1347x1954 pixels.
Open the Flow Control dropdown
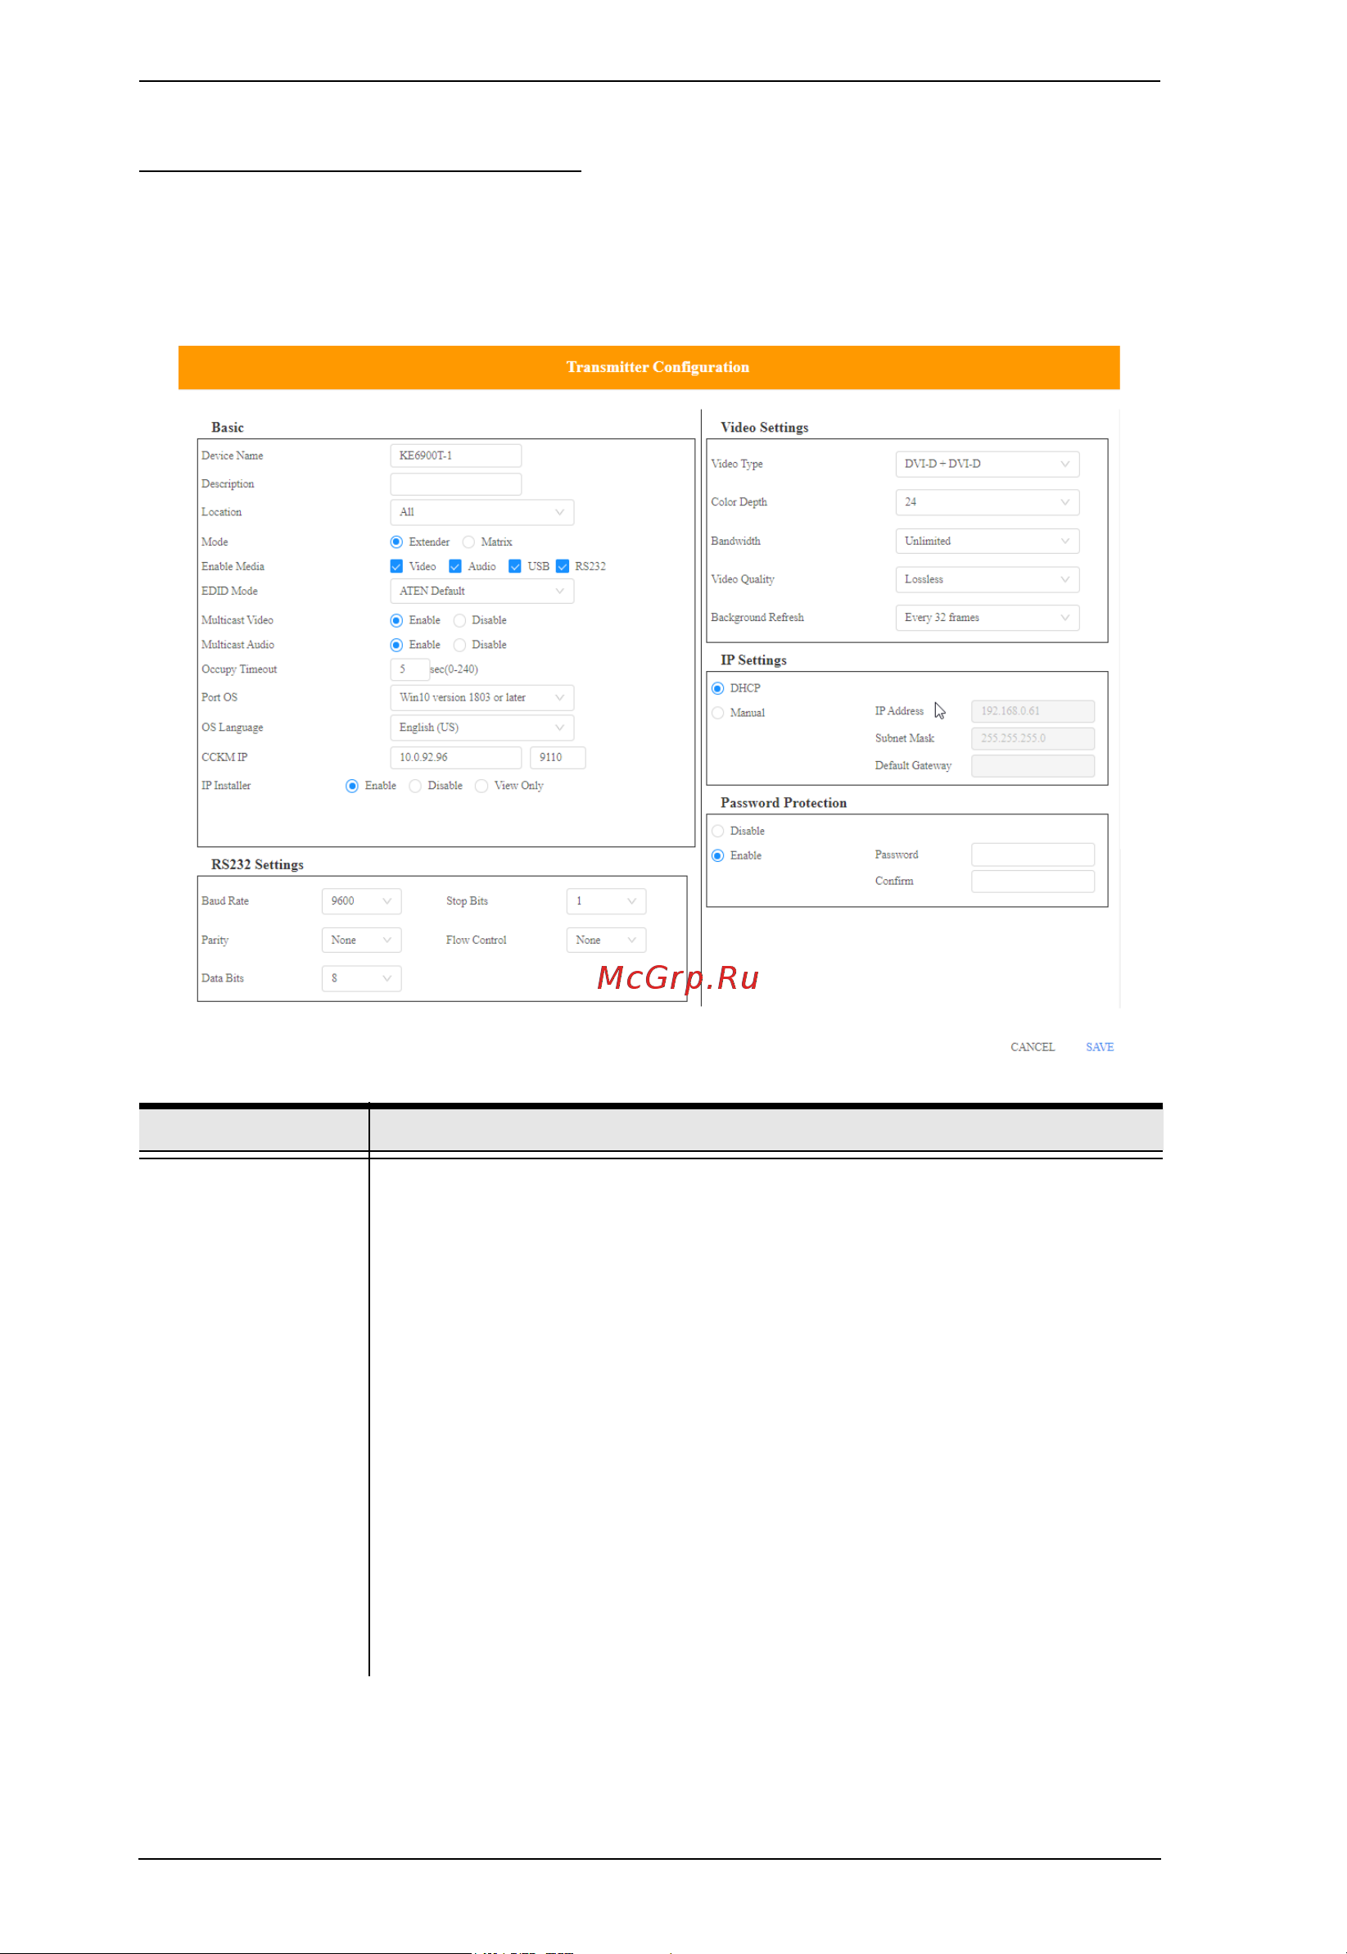click(606, 941)
